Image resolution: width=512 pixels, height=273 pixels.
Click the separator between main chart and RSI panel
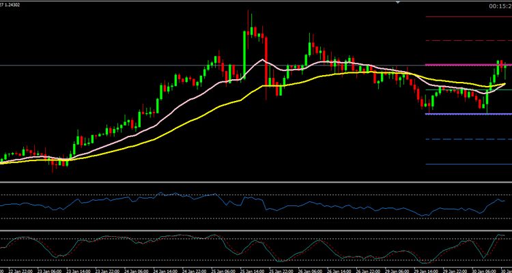pos(256,183)
